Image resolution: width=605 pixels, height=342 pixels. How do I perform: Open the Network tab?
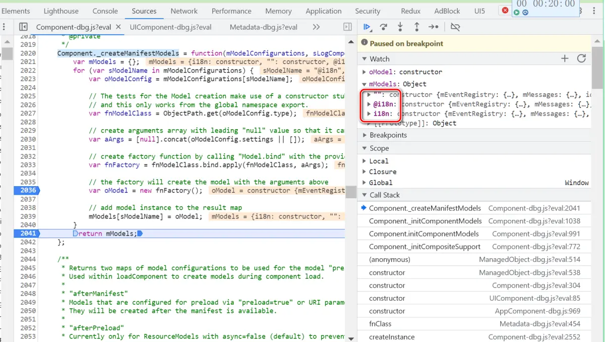[184, 11]
